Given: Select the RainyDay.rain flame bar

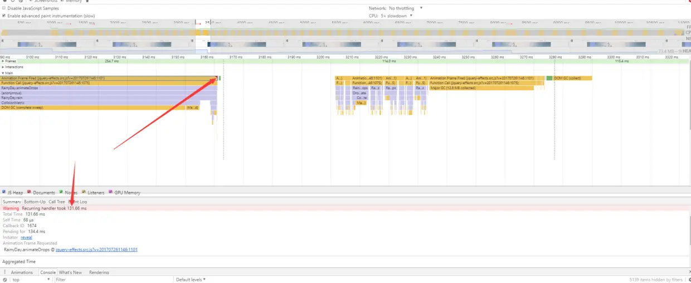Looking at the screenshot, I should click(x=108, y=98).
